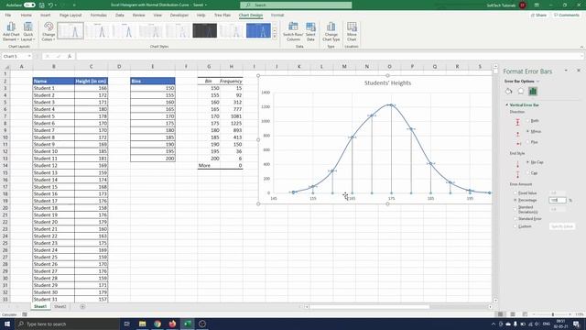The height and width of the screenshot is (330, 586).
Task: Switch to Page Break Preview icon
Action: [x=525, y=314]
